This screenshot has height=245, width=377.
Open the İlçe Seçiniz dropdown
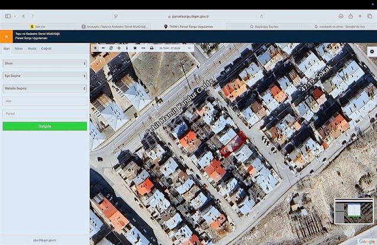click(x=44, y=76)
